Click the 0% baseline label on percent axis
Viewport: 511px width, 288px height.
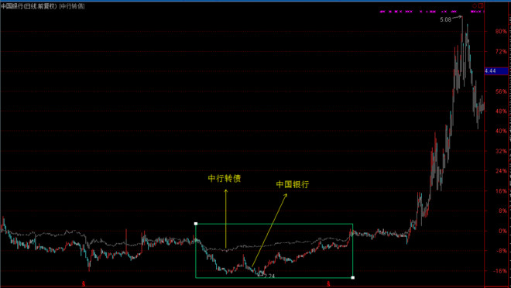coord(502,231)
